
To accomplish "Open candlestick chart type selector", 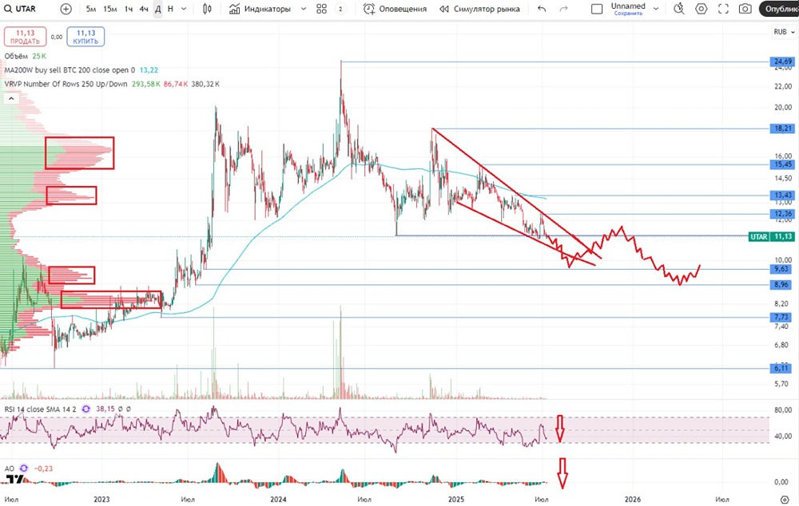I will click(x=207, y=9).
